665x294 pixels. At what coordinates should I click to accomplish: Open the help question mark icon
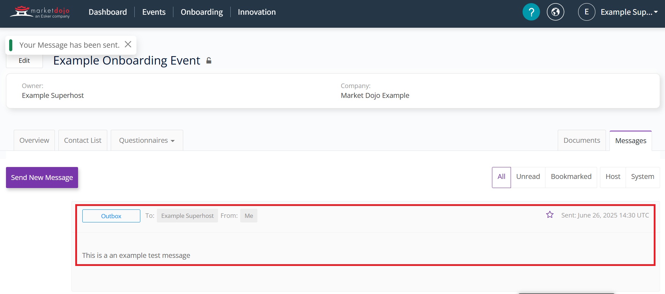[531, 12]
